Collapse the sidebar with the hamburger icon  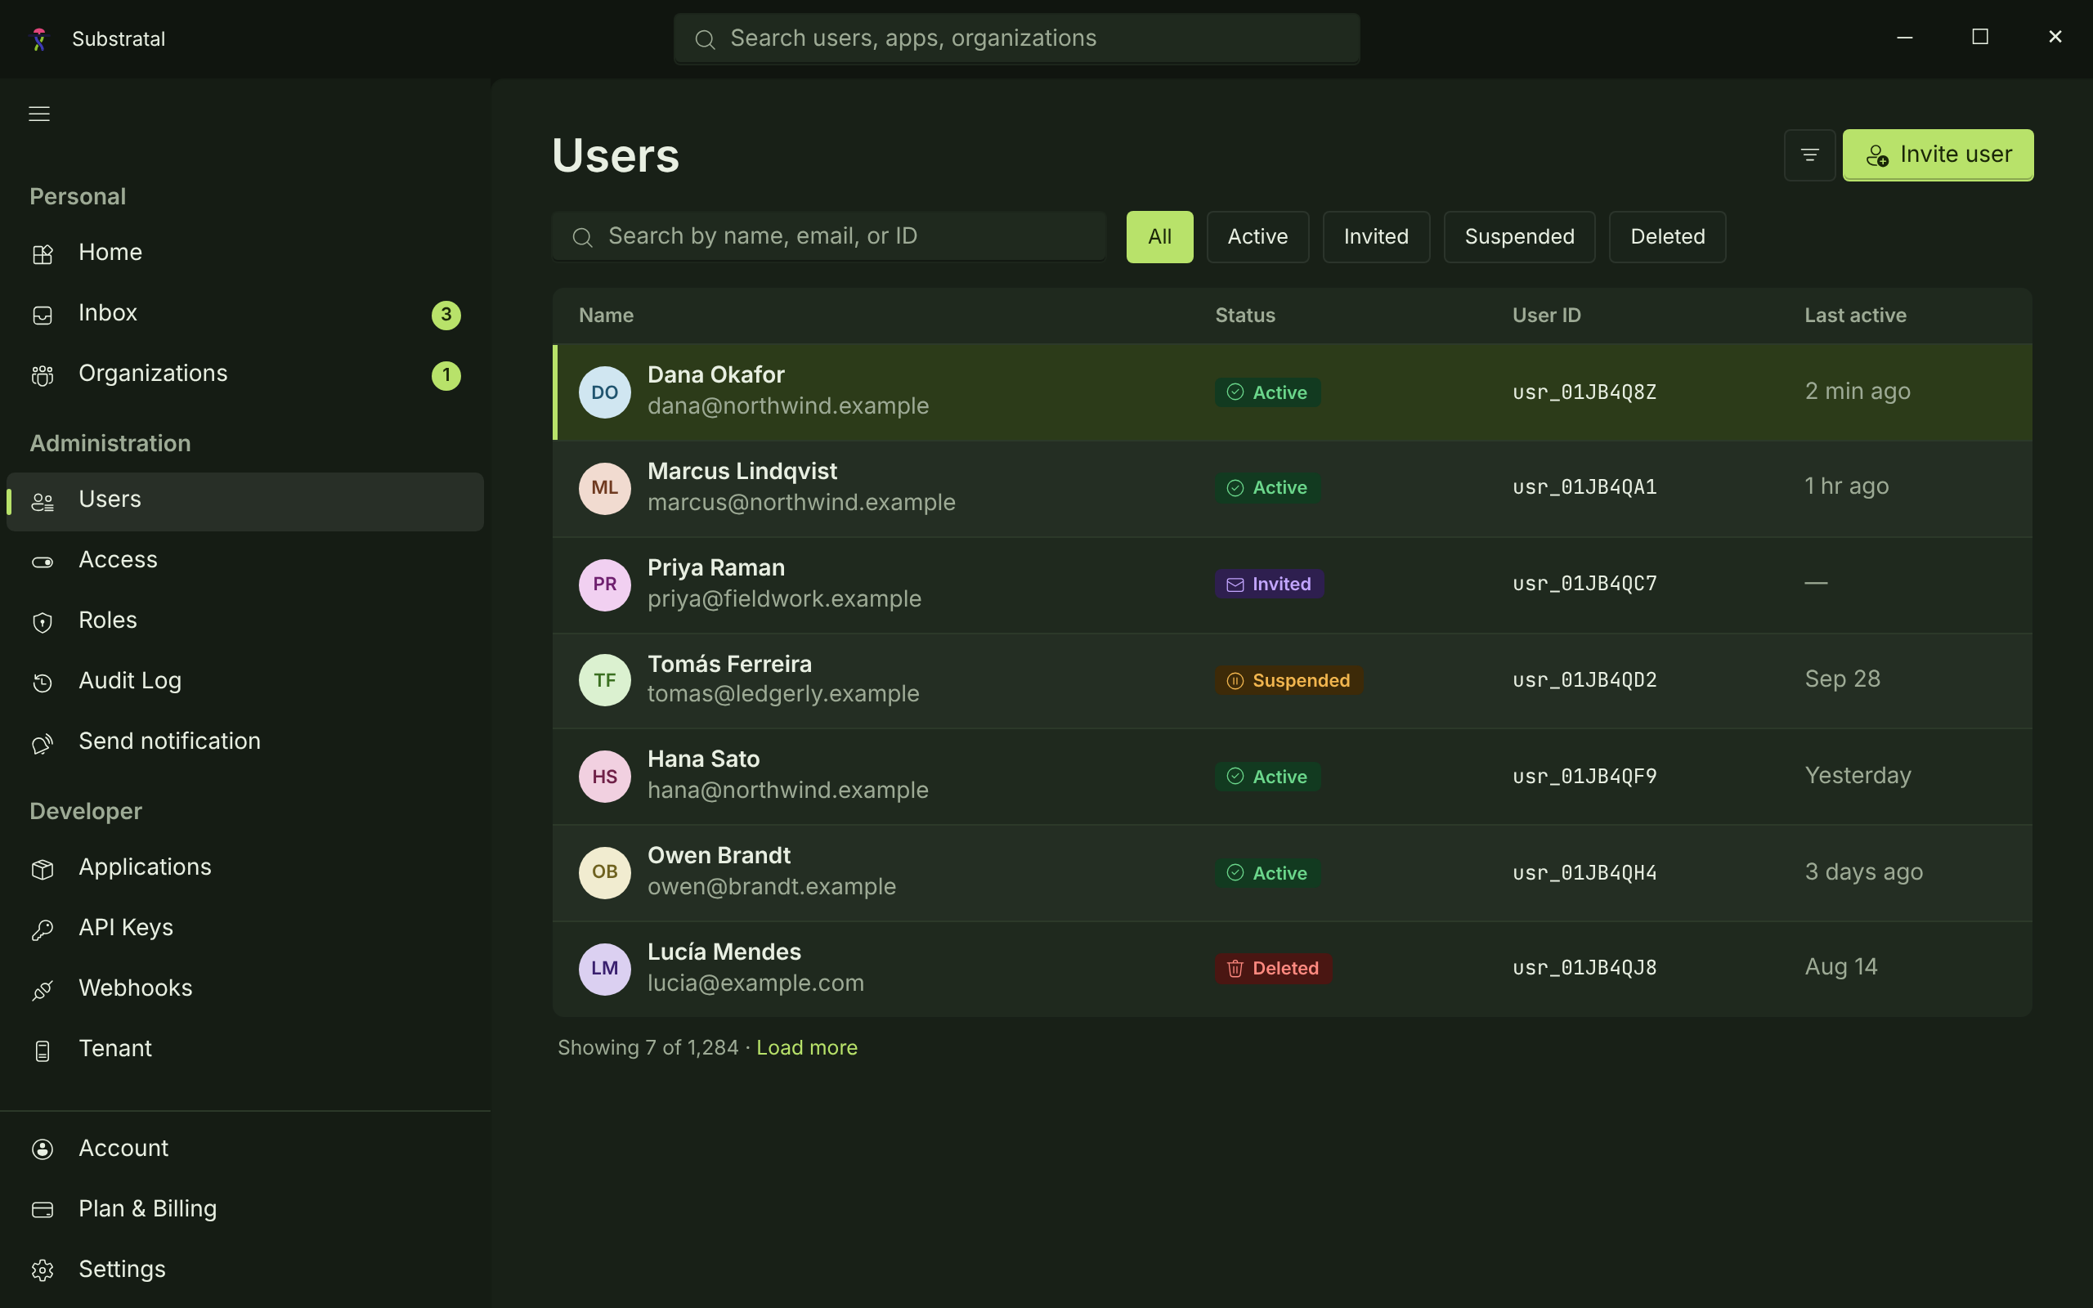39,114
